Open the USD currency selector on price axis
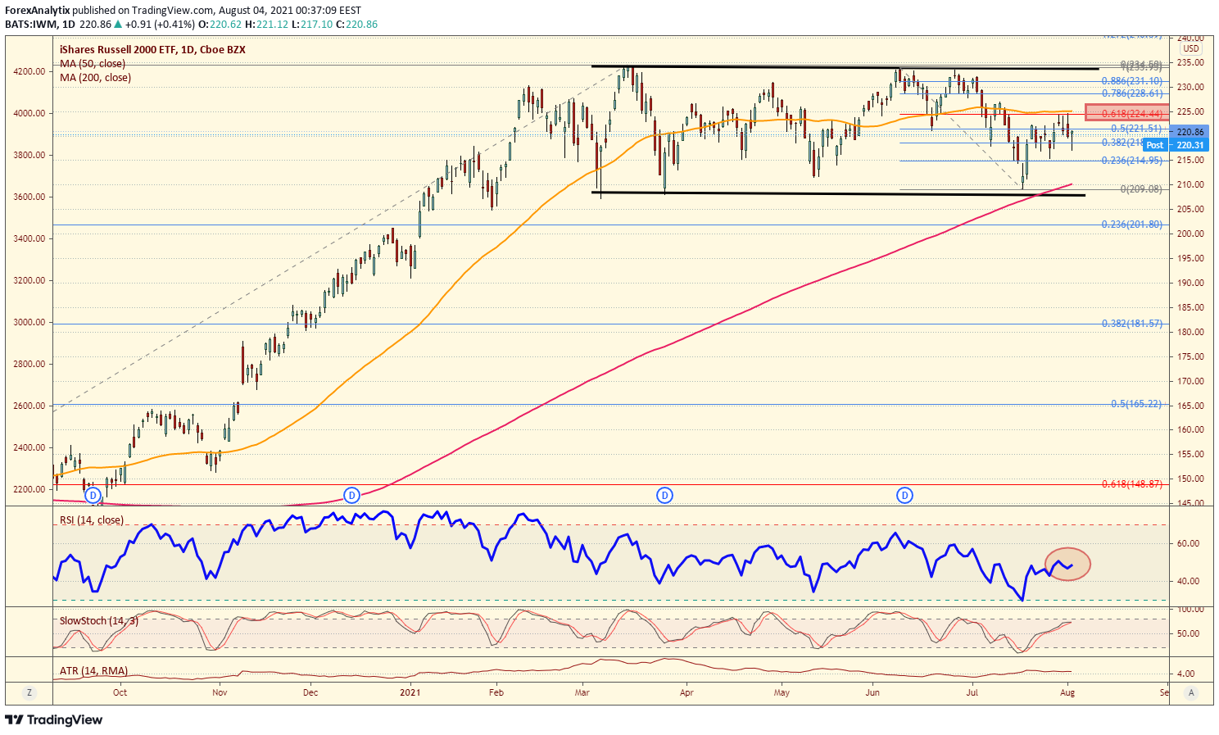The height and width of the screenshot is (735, 1219). (x=1190, y=49)
